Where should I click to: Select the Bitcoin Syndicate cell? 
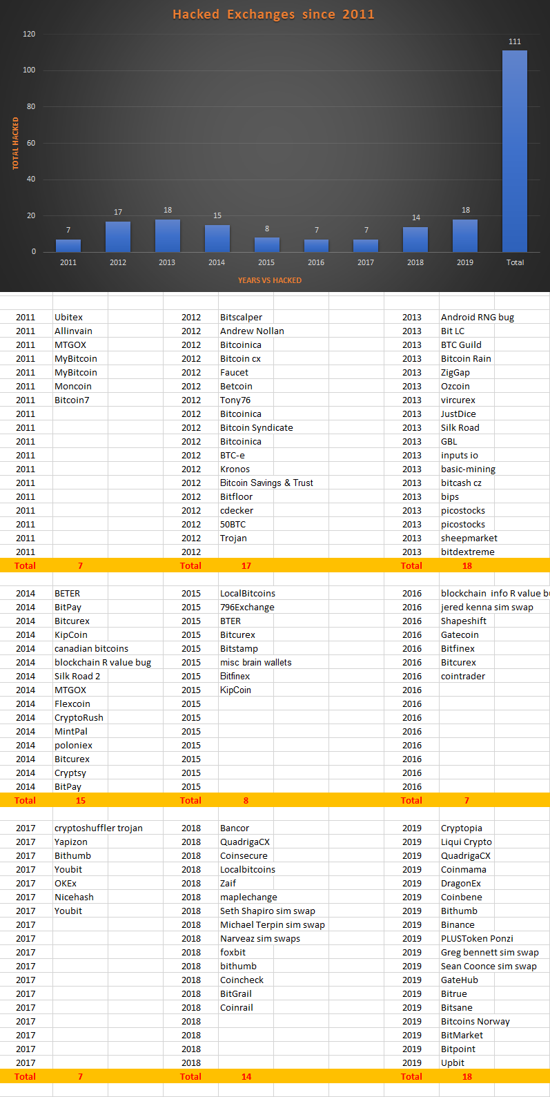click(257, 427)
